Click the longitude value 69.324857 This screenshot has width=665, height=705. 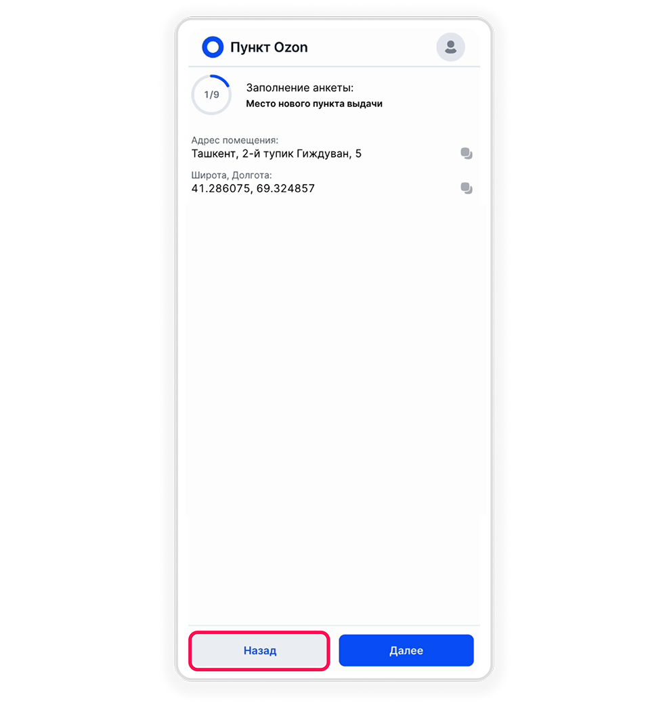point(286,188)
